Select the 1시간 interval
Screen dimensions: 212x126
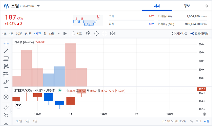(x=28, y=34)
